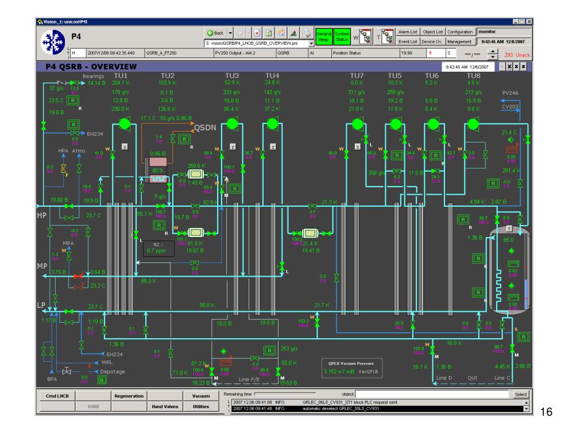Image resolution: width=588 pixels, height=441 pixels.
Task: Click the object input field
Action: (x=432, y=394)
